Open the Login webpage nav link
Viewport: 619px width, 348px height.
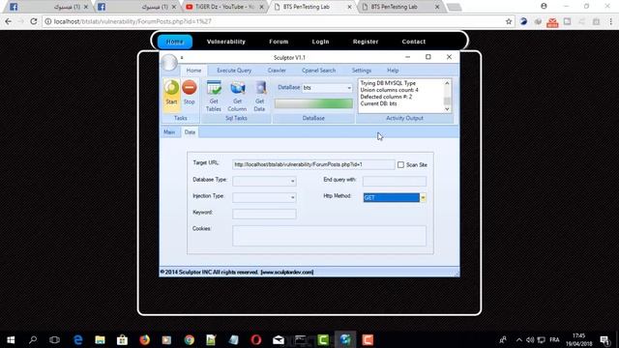click(x=320, y=42)
